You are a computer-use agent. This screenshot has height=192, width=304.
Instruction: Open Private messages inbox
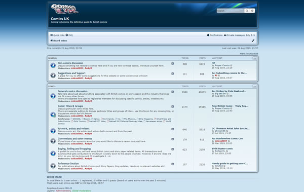click(234, 35)
